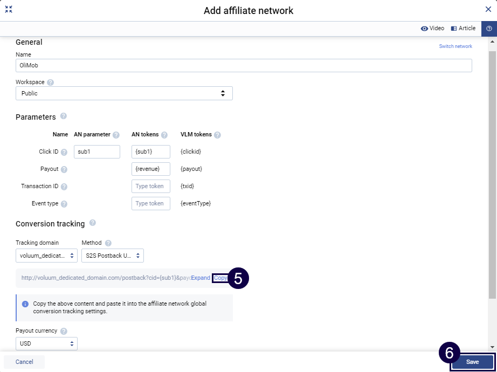
Task: Open the Workspace dropdown
Action: click(x=124, y=93)
